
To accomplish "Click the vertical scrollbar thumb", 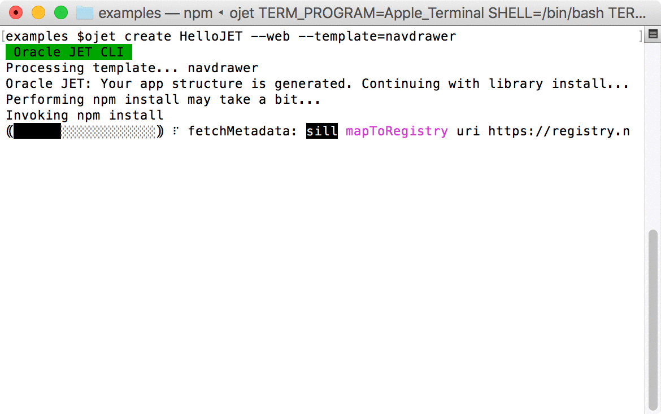I will (653, 320).
